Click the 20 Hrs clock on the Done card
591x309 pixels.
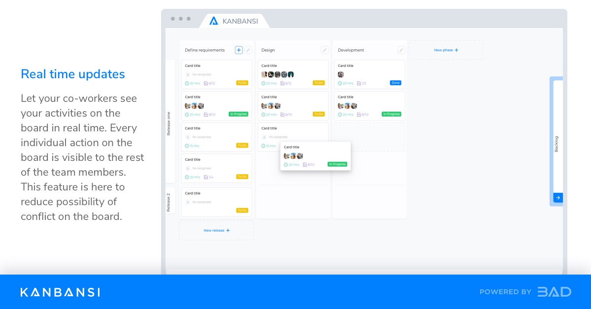[340, 83]
